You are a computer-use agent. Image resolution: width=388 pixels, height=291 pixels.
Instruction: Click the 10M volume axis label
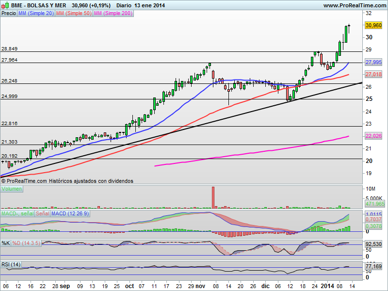coord(371,189)
